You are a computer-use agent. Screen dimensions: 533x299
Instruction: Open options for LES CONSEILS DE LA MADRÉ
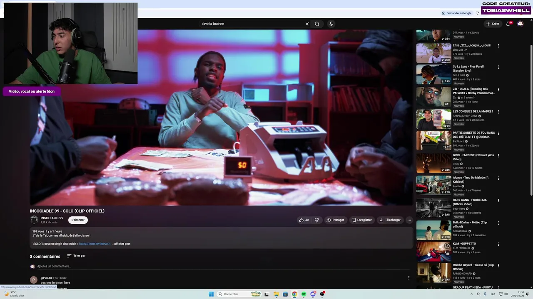498,112
